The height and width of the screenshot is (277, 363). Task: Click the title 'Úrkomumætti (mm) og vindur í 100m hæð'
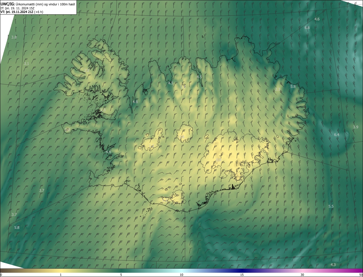[45, 4]
